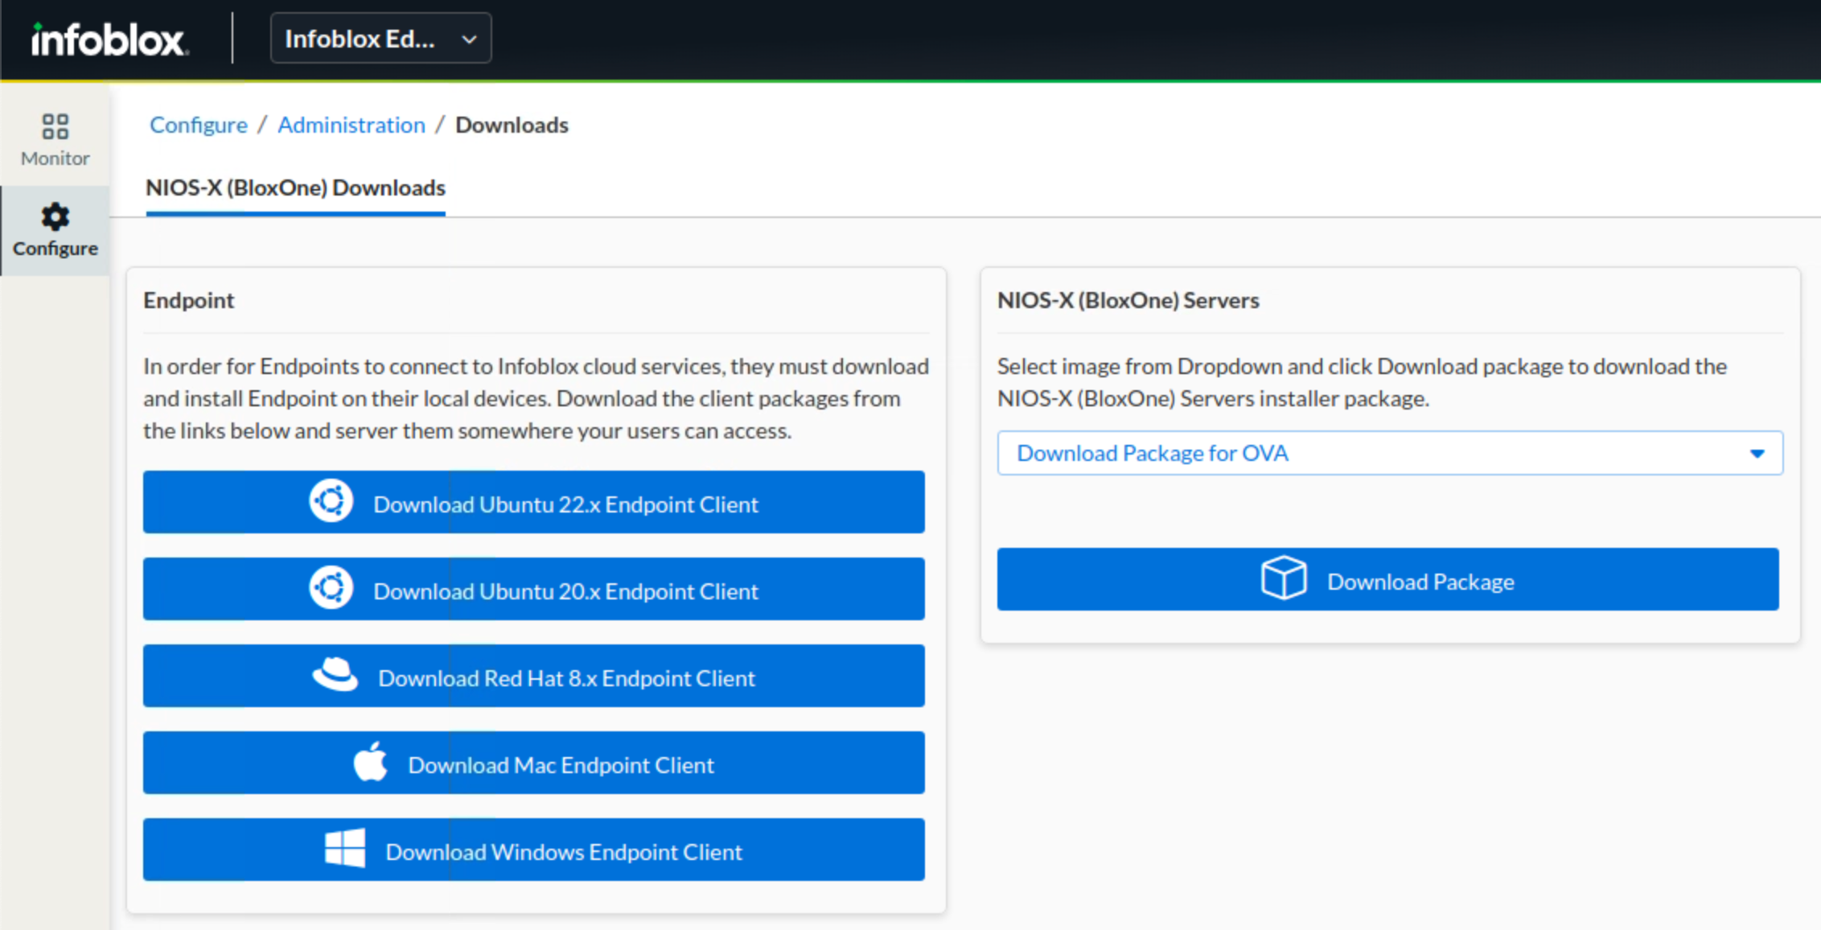Click the package box icon

[x=1284, y=578]
